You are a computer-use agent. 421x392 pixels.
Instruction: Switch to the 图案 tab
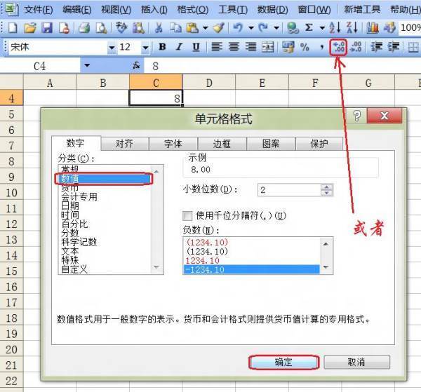pos(271,144)
